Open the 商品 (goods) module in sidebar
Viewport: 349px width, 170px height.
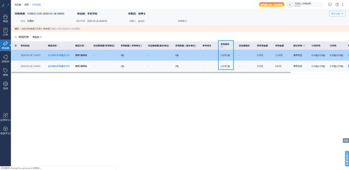5,18
